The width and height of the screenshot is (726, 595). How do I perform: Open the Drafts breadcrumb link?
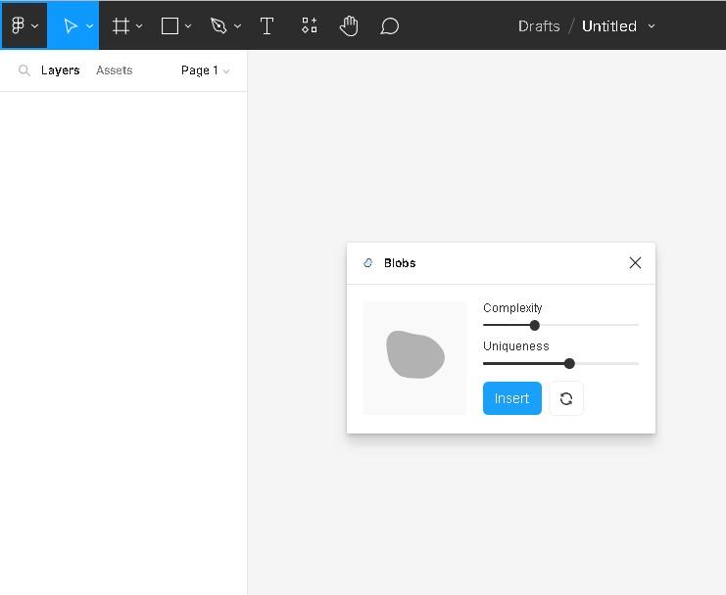pyautogui.click(x=539, y=26)
